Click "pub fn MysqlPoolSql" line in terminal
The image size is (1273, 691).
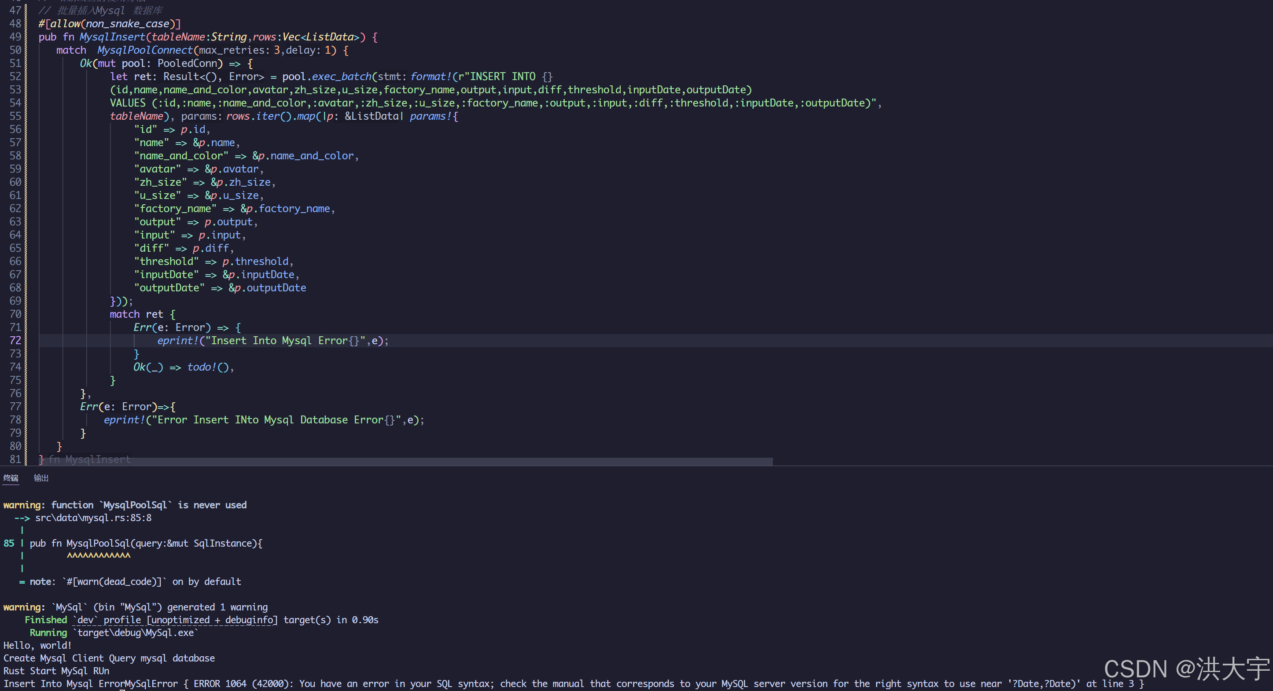[146, 543]
